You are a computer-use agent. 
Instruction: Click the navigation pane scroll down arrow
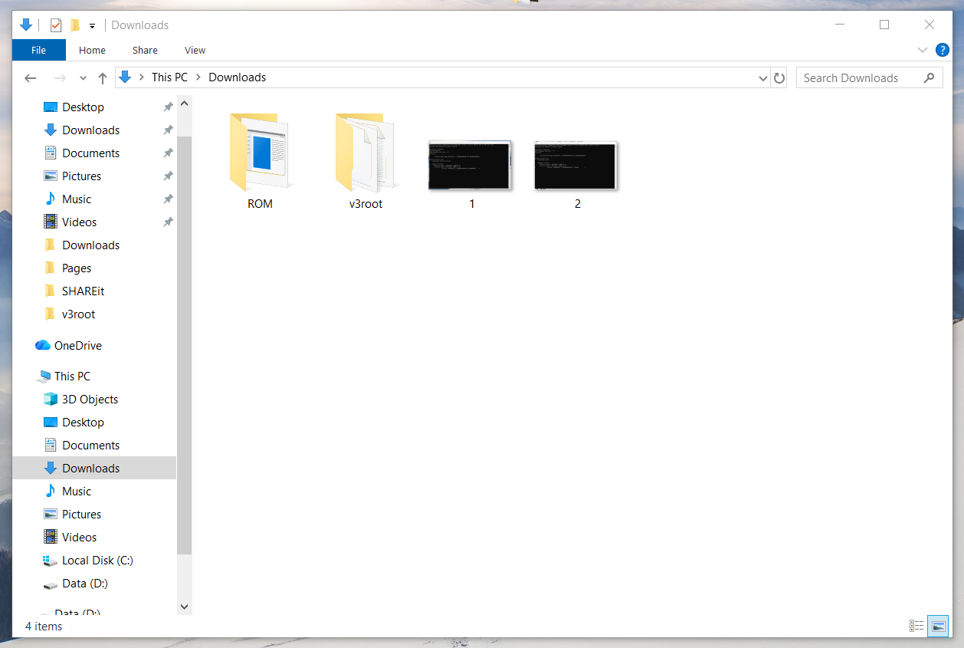coord(185,607)
